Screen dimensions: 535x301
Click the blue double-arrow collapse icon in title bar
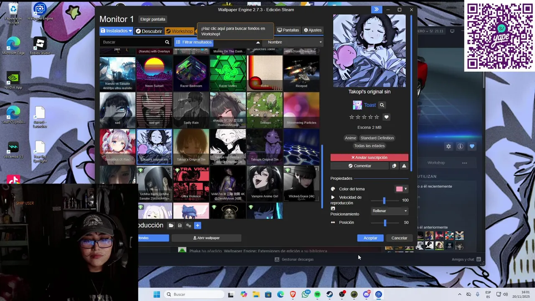(x=376, y=10)
